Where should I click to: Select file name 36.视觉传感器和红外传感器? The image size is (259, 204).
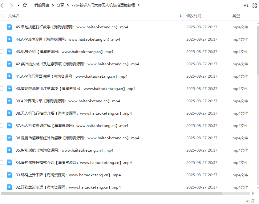click(78, 138)
